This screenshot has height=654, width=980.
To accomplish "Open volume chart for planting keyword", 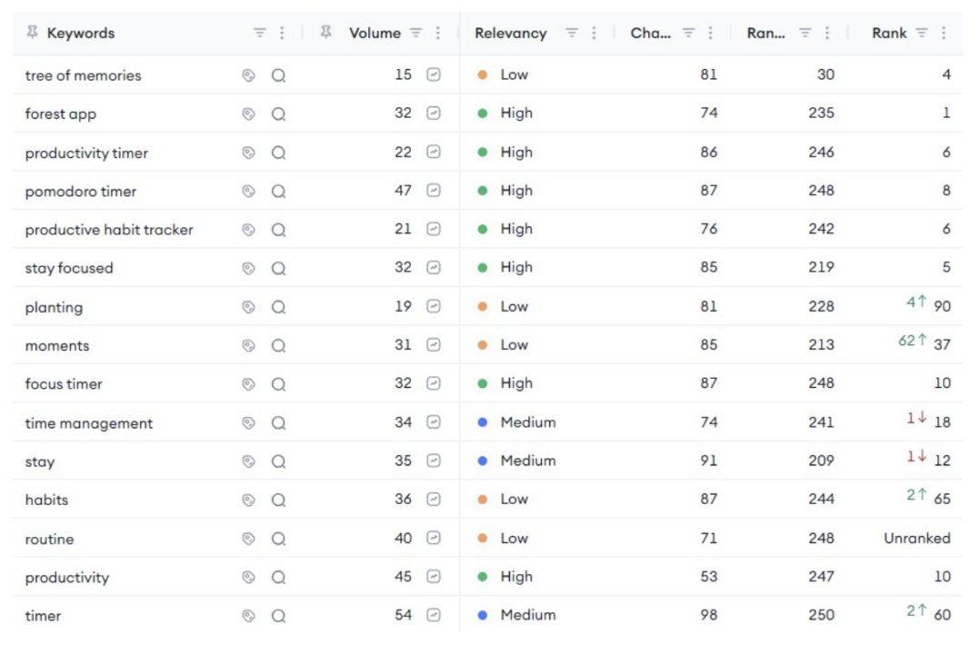I will pyautogui.click(x=434, y=306).
